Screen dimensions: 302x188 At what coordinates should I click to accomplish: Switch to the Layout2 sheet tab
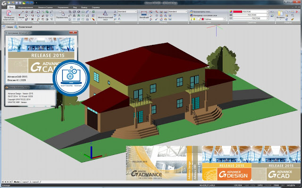click(35, 182)
